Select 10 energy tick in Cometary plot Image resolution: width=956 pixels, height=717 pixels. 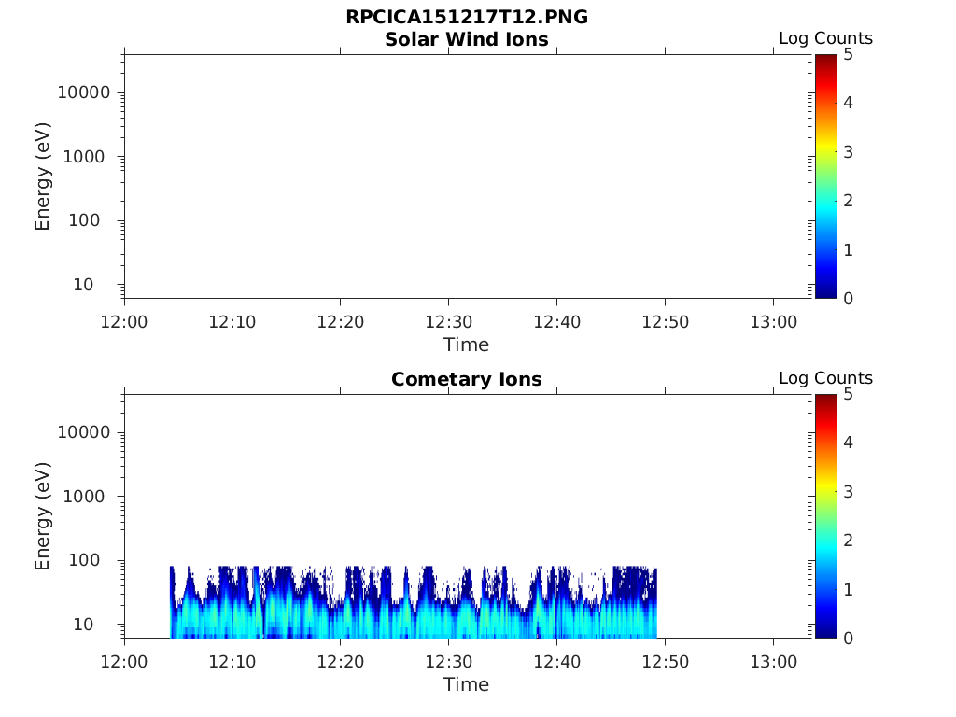click(83, 625)
